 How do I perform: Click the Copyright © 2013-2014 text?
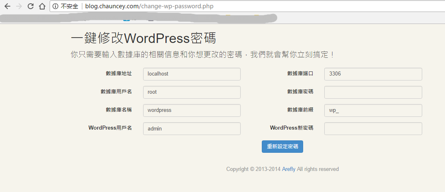click(x=253, y=169)
